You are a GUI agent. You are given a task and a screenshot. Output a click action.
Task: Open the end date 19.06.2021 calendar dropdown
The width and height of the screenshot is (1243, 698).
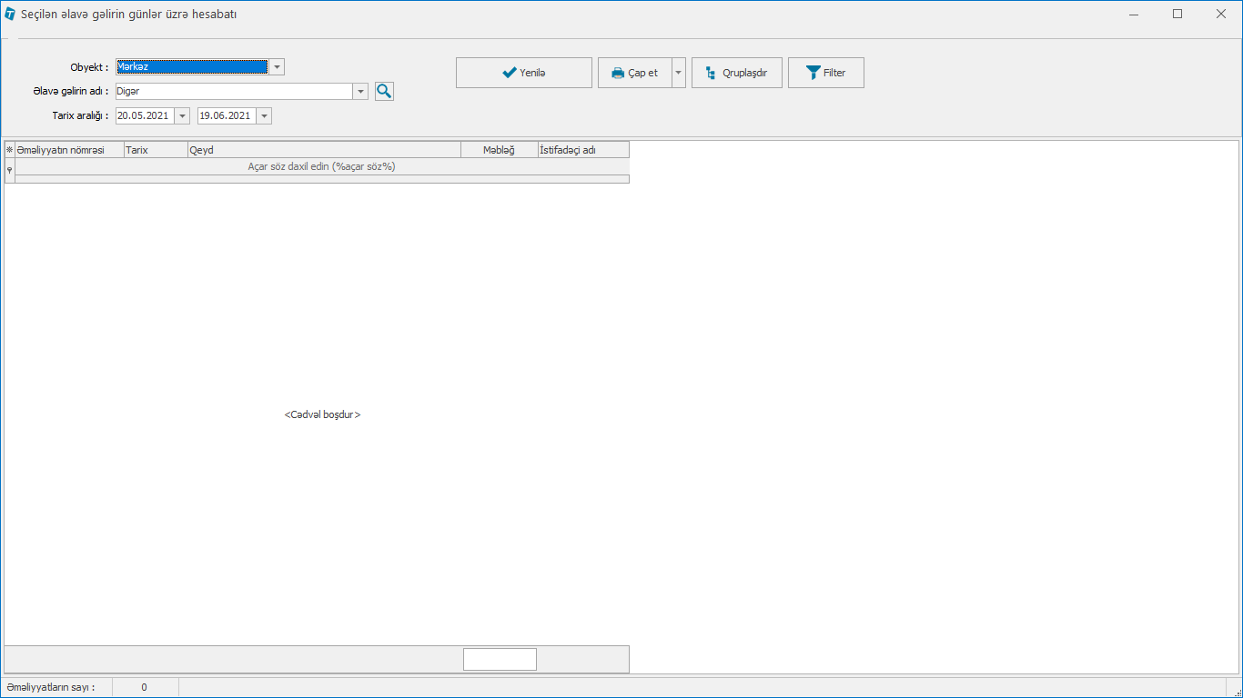[x=264, y=116]
